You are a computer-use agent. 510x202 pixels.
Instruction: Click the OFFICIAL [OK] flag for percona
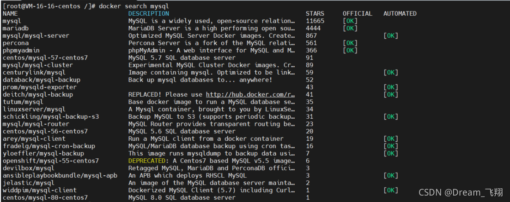tap(350, 43)
